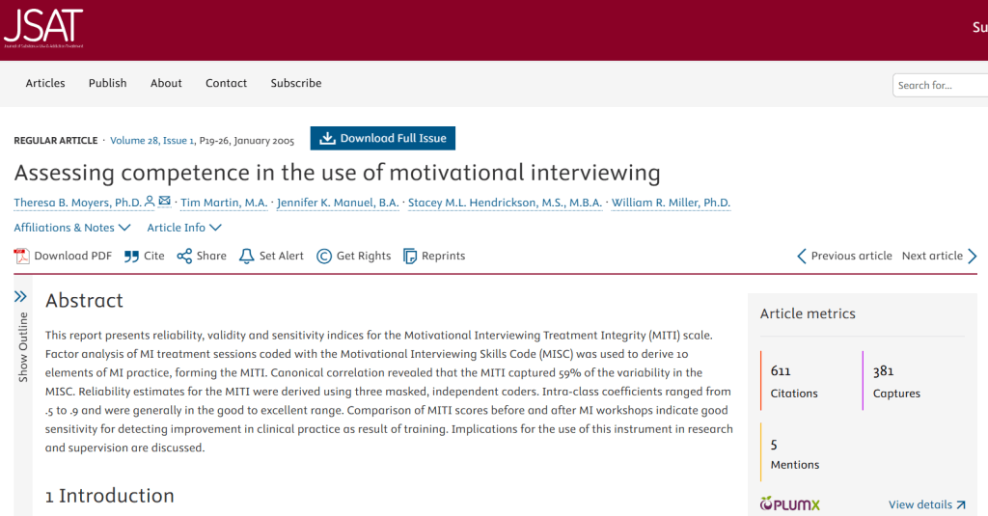Click the JSAT journal logo
Viewport: 988px width, 516px height.
click(43, 28)
